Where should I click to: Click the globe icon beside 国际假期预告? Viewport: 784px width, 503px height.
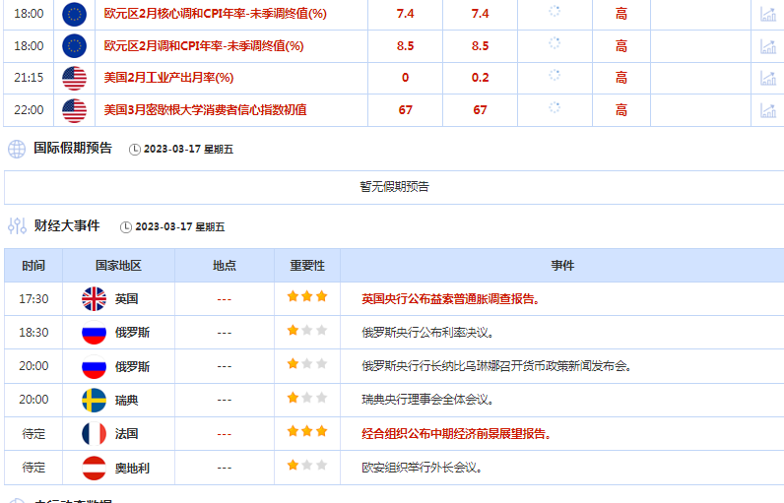17,149
